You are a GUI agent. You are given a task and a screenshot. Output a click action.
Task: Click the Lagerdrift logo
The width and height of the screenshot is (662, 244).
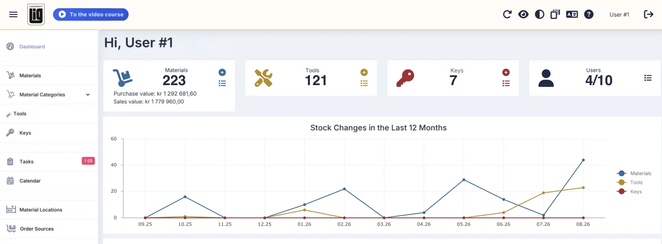point(36,14)
